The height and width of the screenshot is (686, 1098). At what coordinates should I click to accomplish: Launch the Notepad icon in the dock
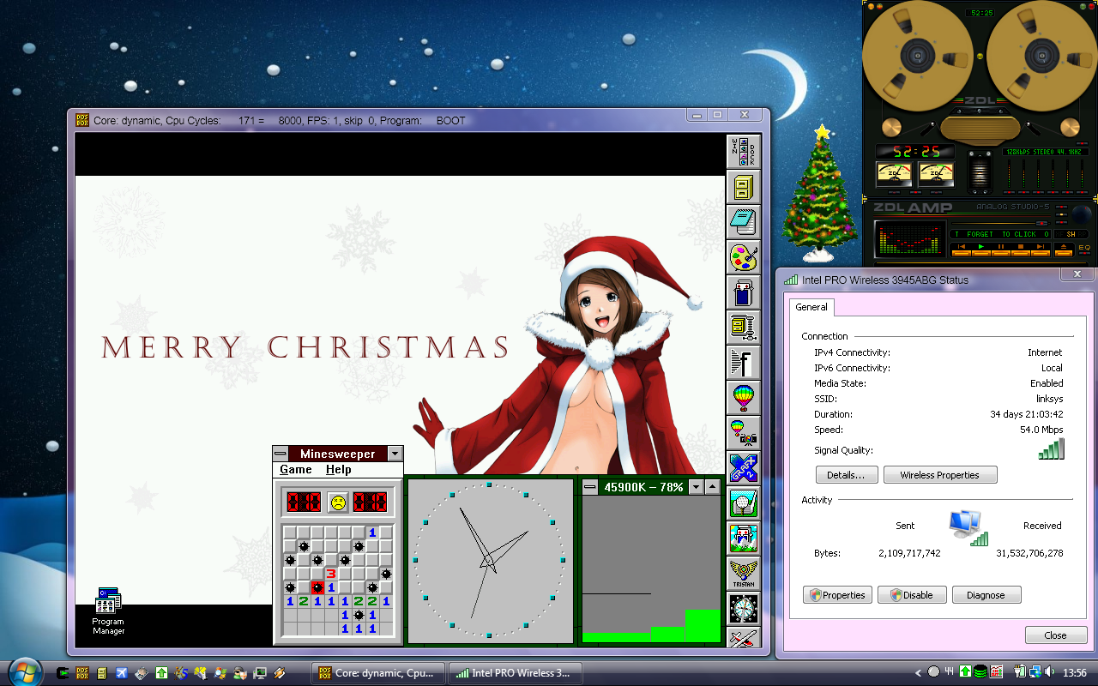click(744, 222)
